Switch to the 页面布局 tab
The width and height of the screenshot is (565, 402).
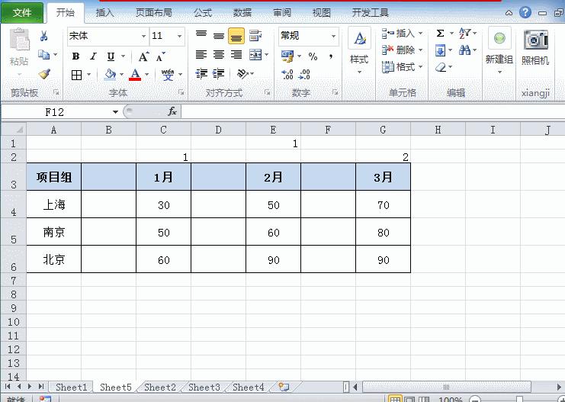154,13
